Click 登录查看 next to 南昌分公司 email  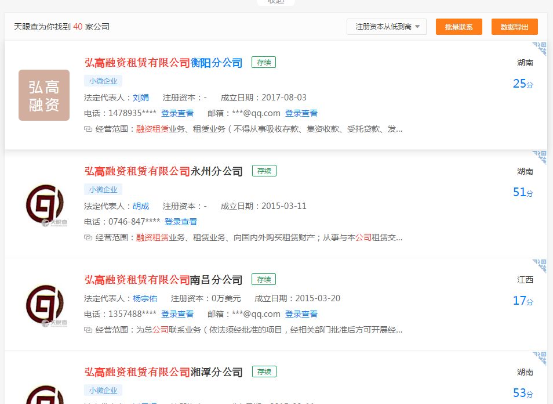pos(301,314)
